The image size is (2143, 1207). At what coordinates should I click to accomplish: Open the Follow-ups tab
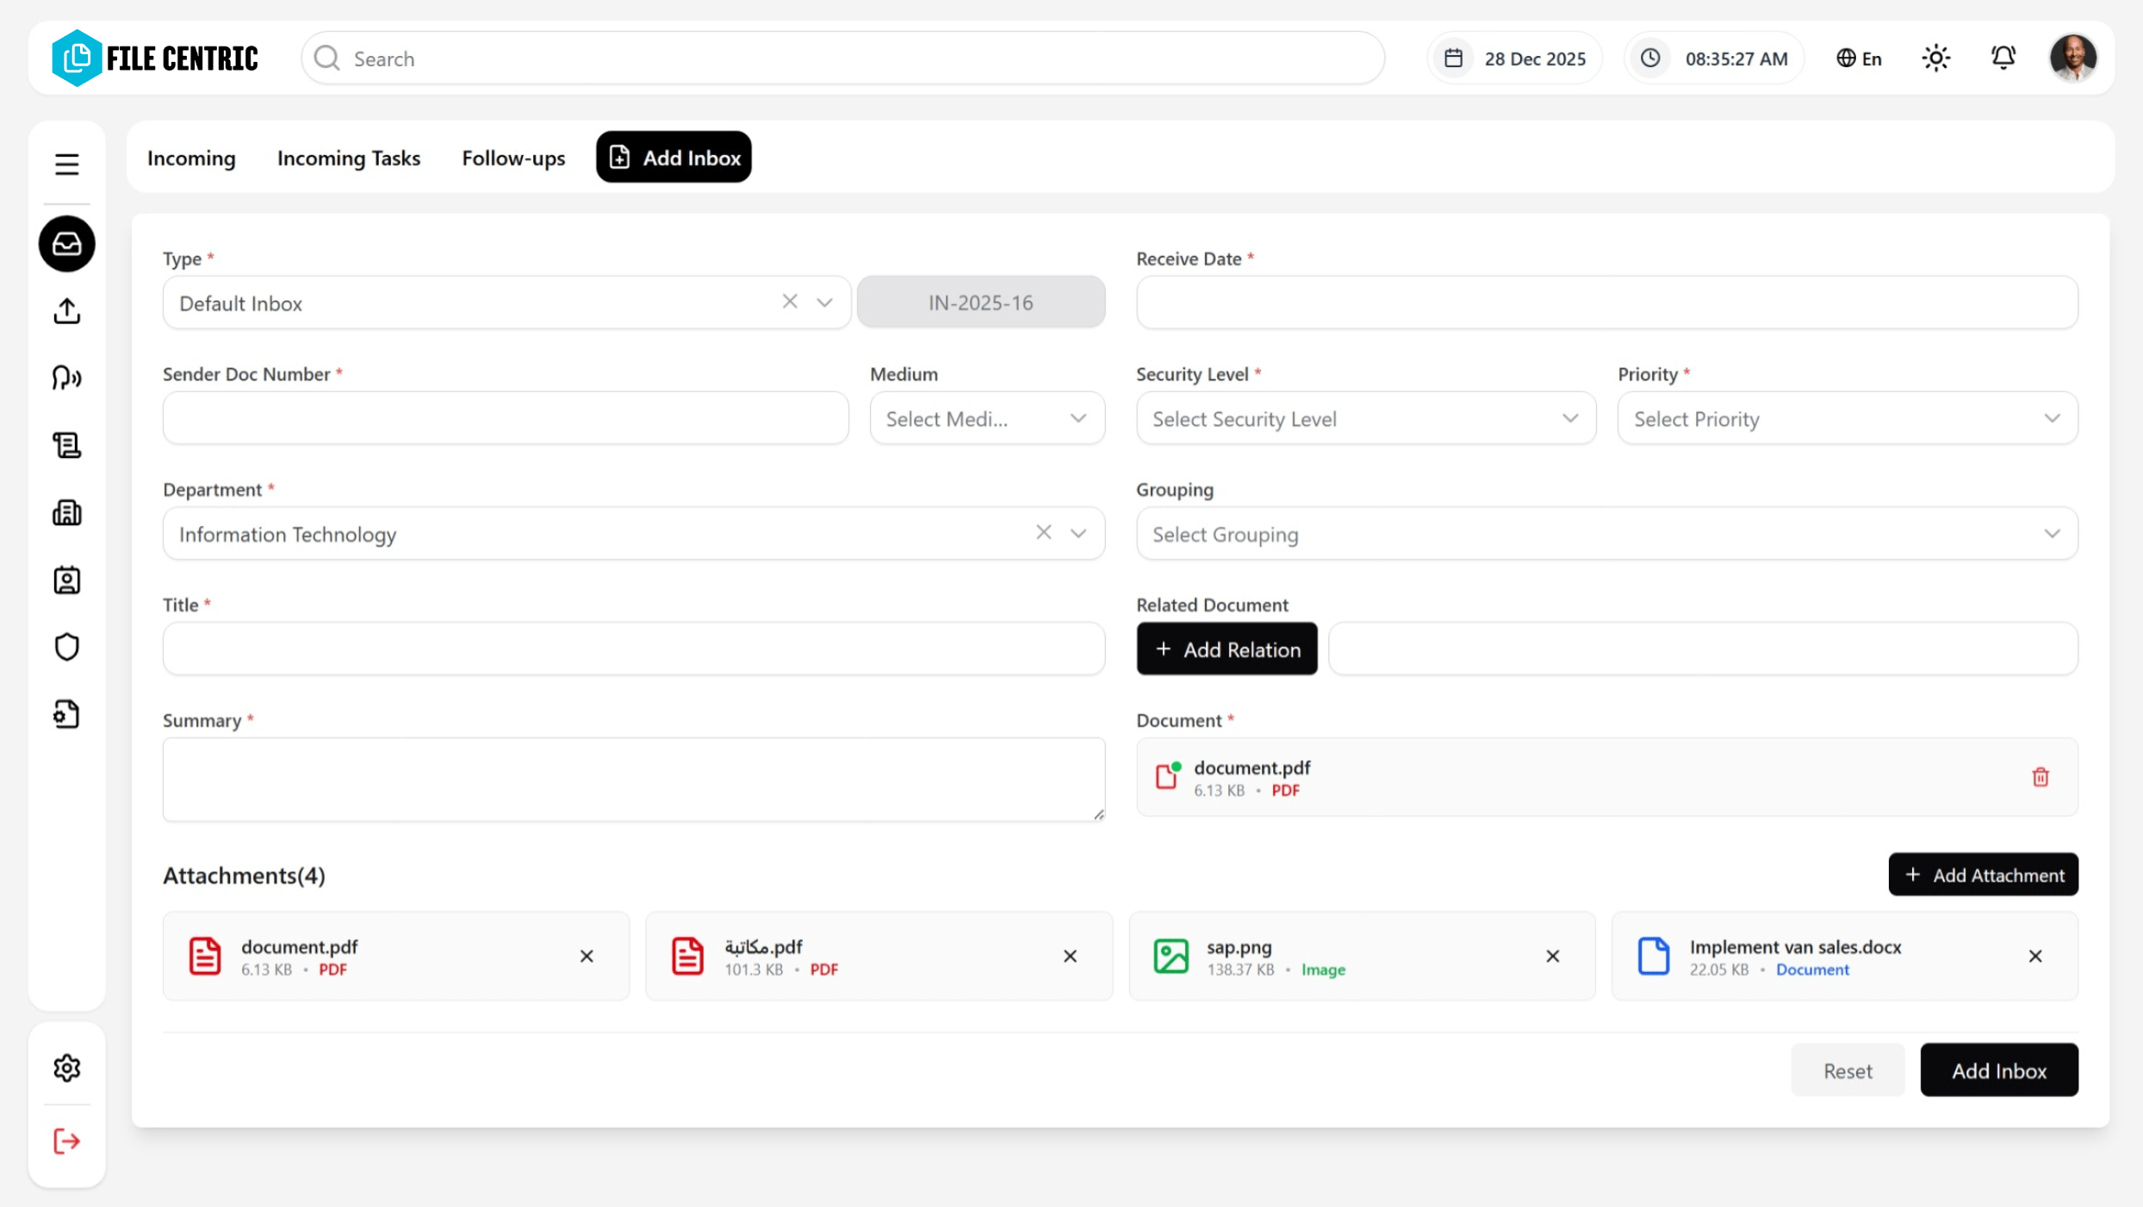[x=512, y=158]
